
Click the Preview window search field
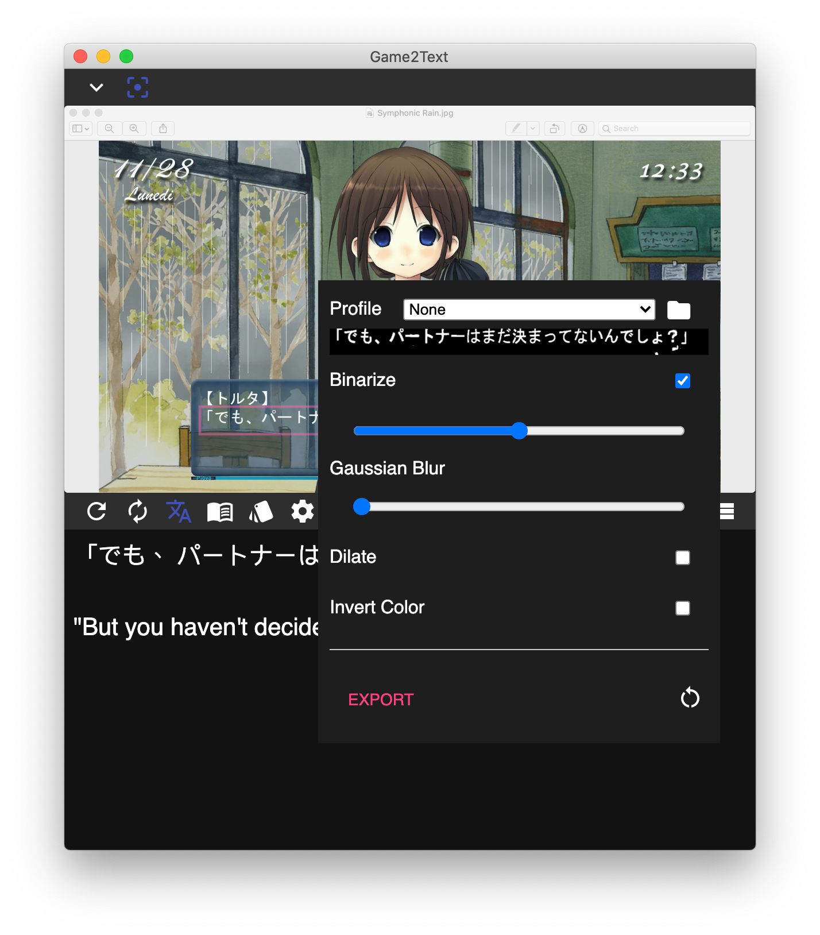point(674,129)
